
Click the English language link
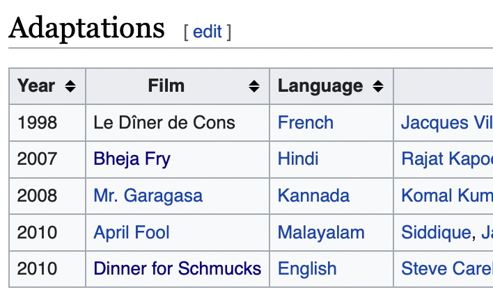tap(307, 268)
